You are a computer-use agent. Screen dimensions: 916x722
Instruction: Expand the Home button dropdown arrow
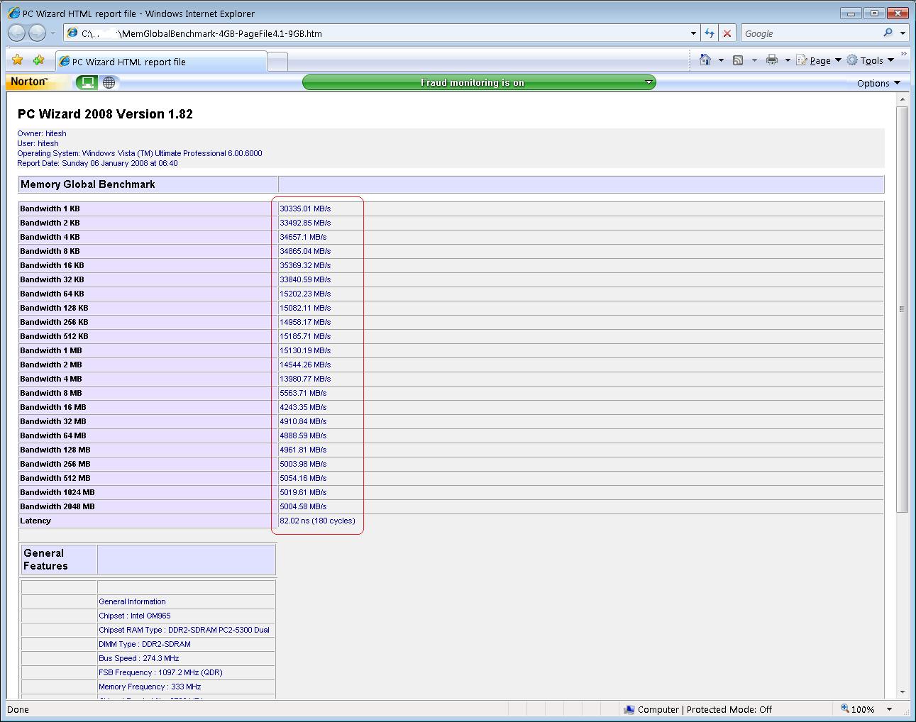click(721, 60)
